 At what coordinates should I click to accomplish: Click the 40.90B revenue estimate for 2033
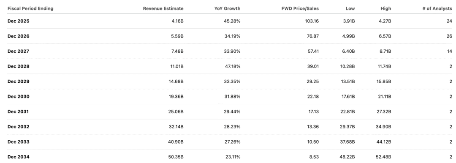(x=176, y=142)
